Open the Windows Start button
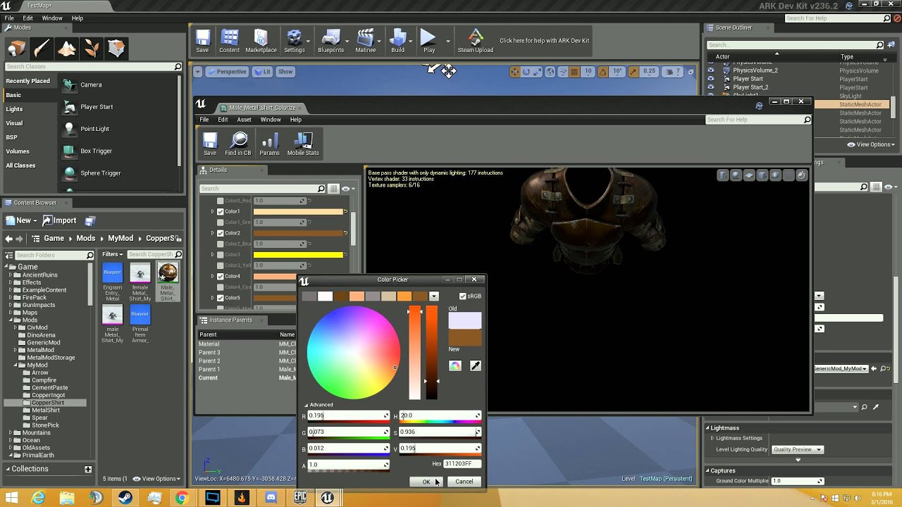 11,498
